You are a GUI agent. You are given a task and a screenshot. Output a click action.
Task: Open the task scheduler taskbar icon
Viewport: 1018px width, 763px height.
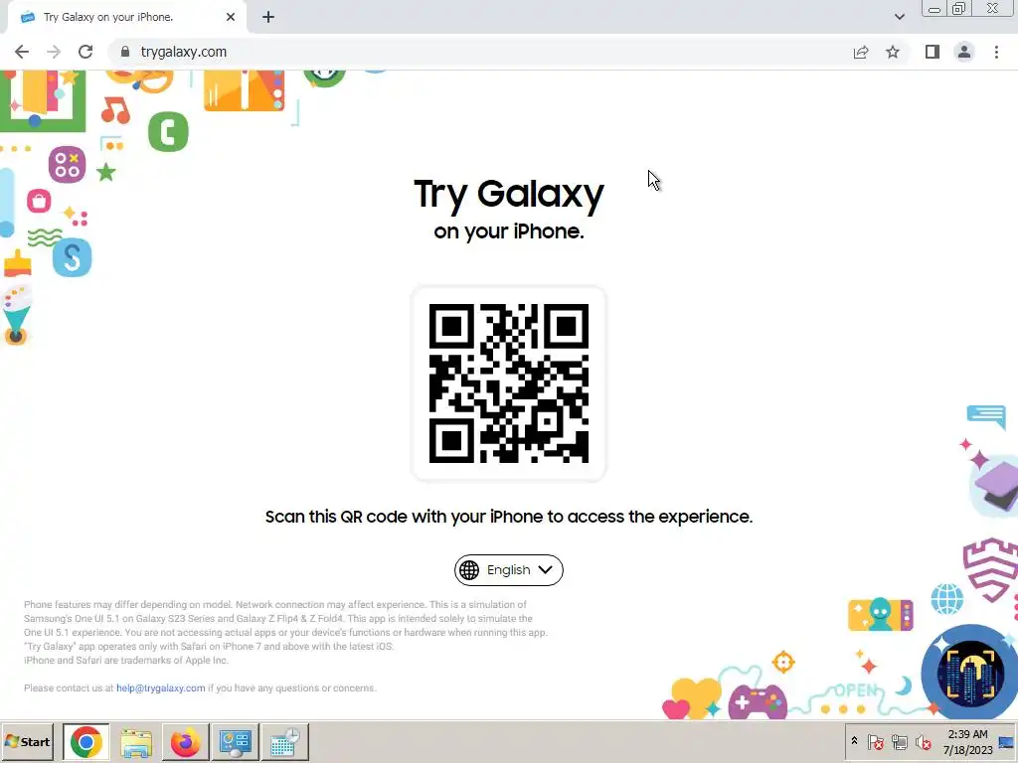coord(284,742)
